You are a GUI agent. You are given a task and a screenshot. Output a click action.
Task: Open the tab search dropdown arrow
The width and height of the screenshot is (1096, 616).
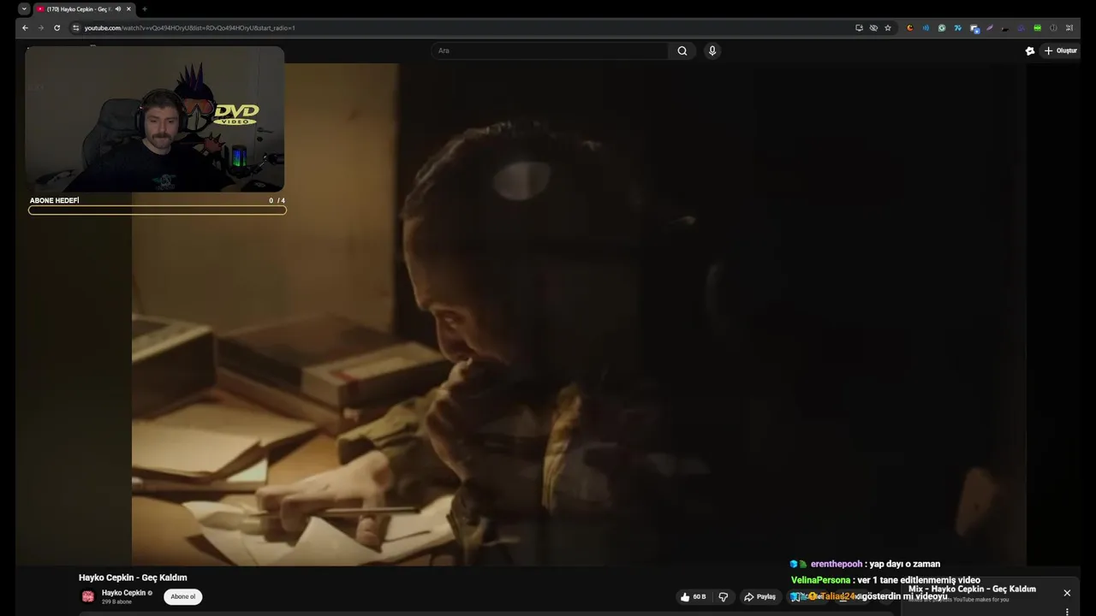(24, 9)
